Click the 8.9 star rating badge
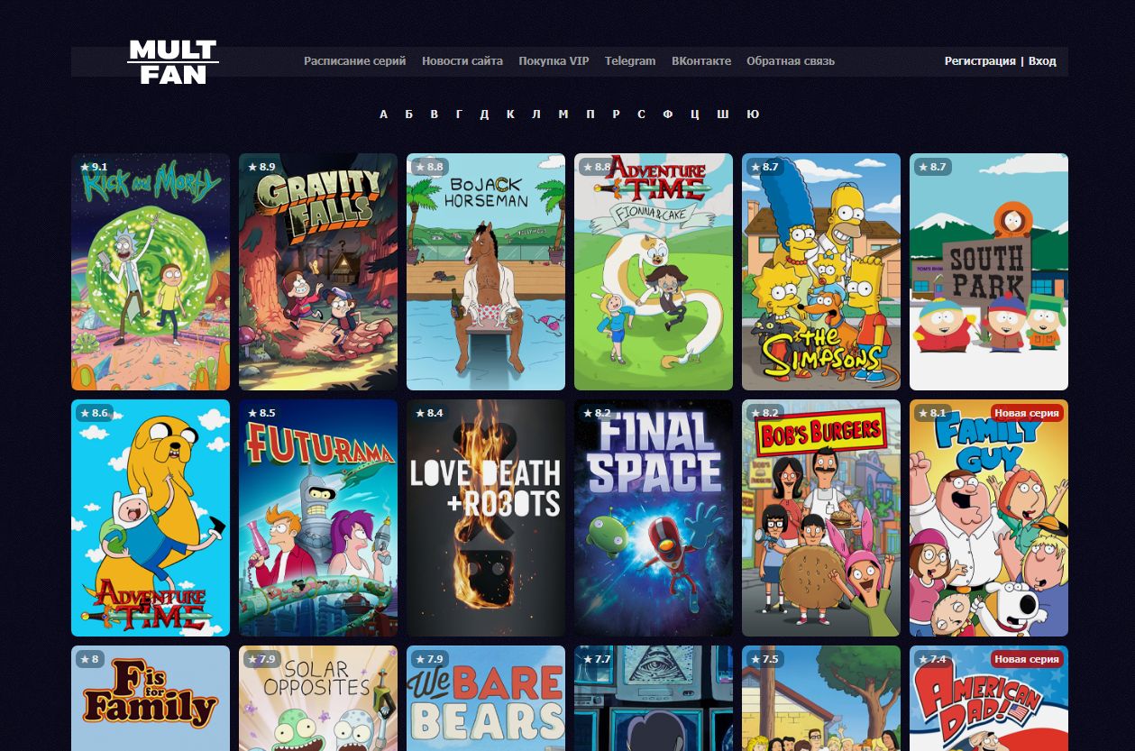The width and height of the screenshot is (1135, 751). tap(261, 167)
